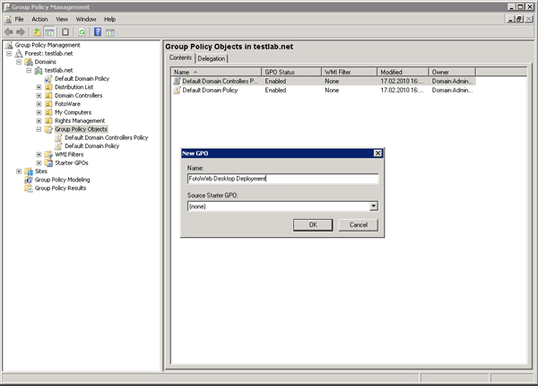Expand the FotoWare organizational unit
538x386 pixels.
coord(39,104)
